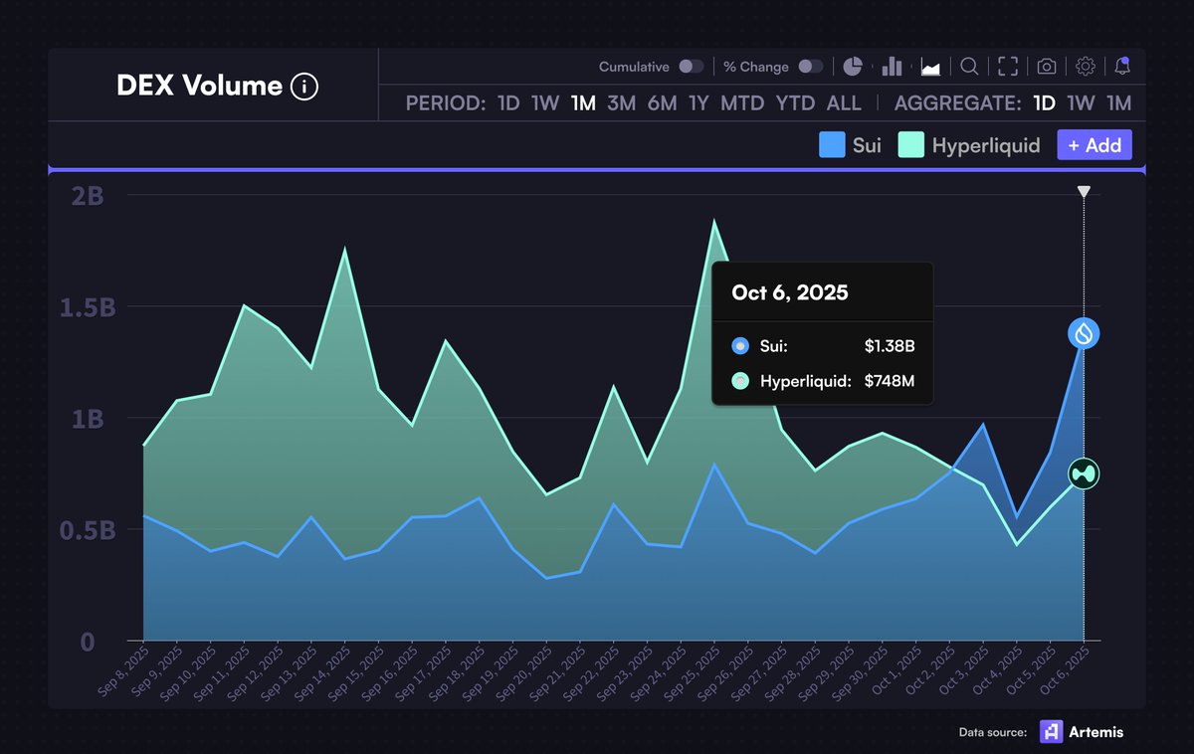The width and height of the screenshot is (1194, 754).
Task: Select the area chart view icon
Action: click(931, 67)
